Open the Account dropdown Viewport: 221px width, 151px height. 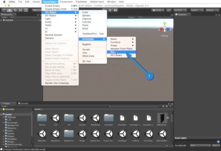[x=180, y=10]
